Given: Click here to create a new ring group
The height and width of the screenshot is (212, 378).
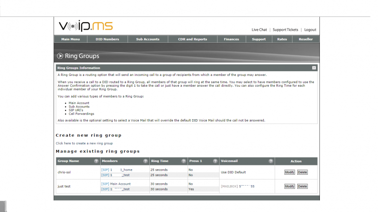Looking at the screenshot, I should [x=84, y=143].
